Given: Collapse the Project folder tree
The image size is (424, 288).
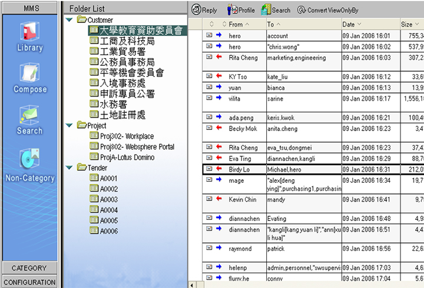Looking at the screenshot, I should pyautogui.click(x=69, y=125).
